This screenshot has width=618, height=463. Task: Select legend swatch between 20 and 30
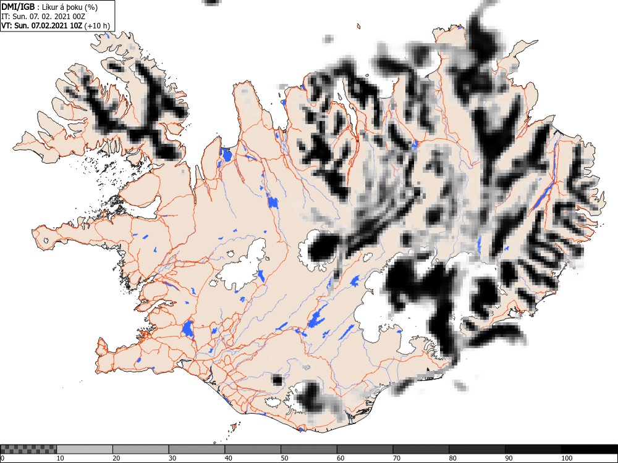[141, 449]
